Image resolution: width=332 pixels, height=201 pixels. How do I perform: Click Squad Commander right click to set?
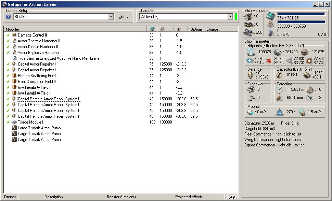click(274, 145)
